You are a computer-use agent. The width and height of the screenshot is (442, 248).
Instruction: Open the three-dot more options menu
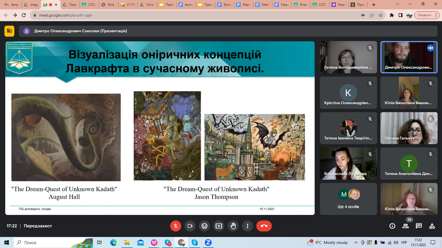pos(248,226)
